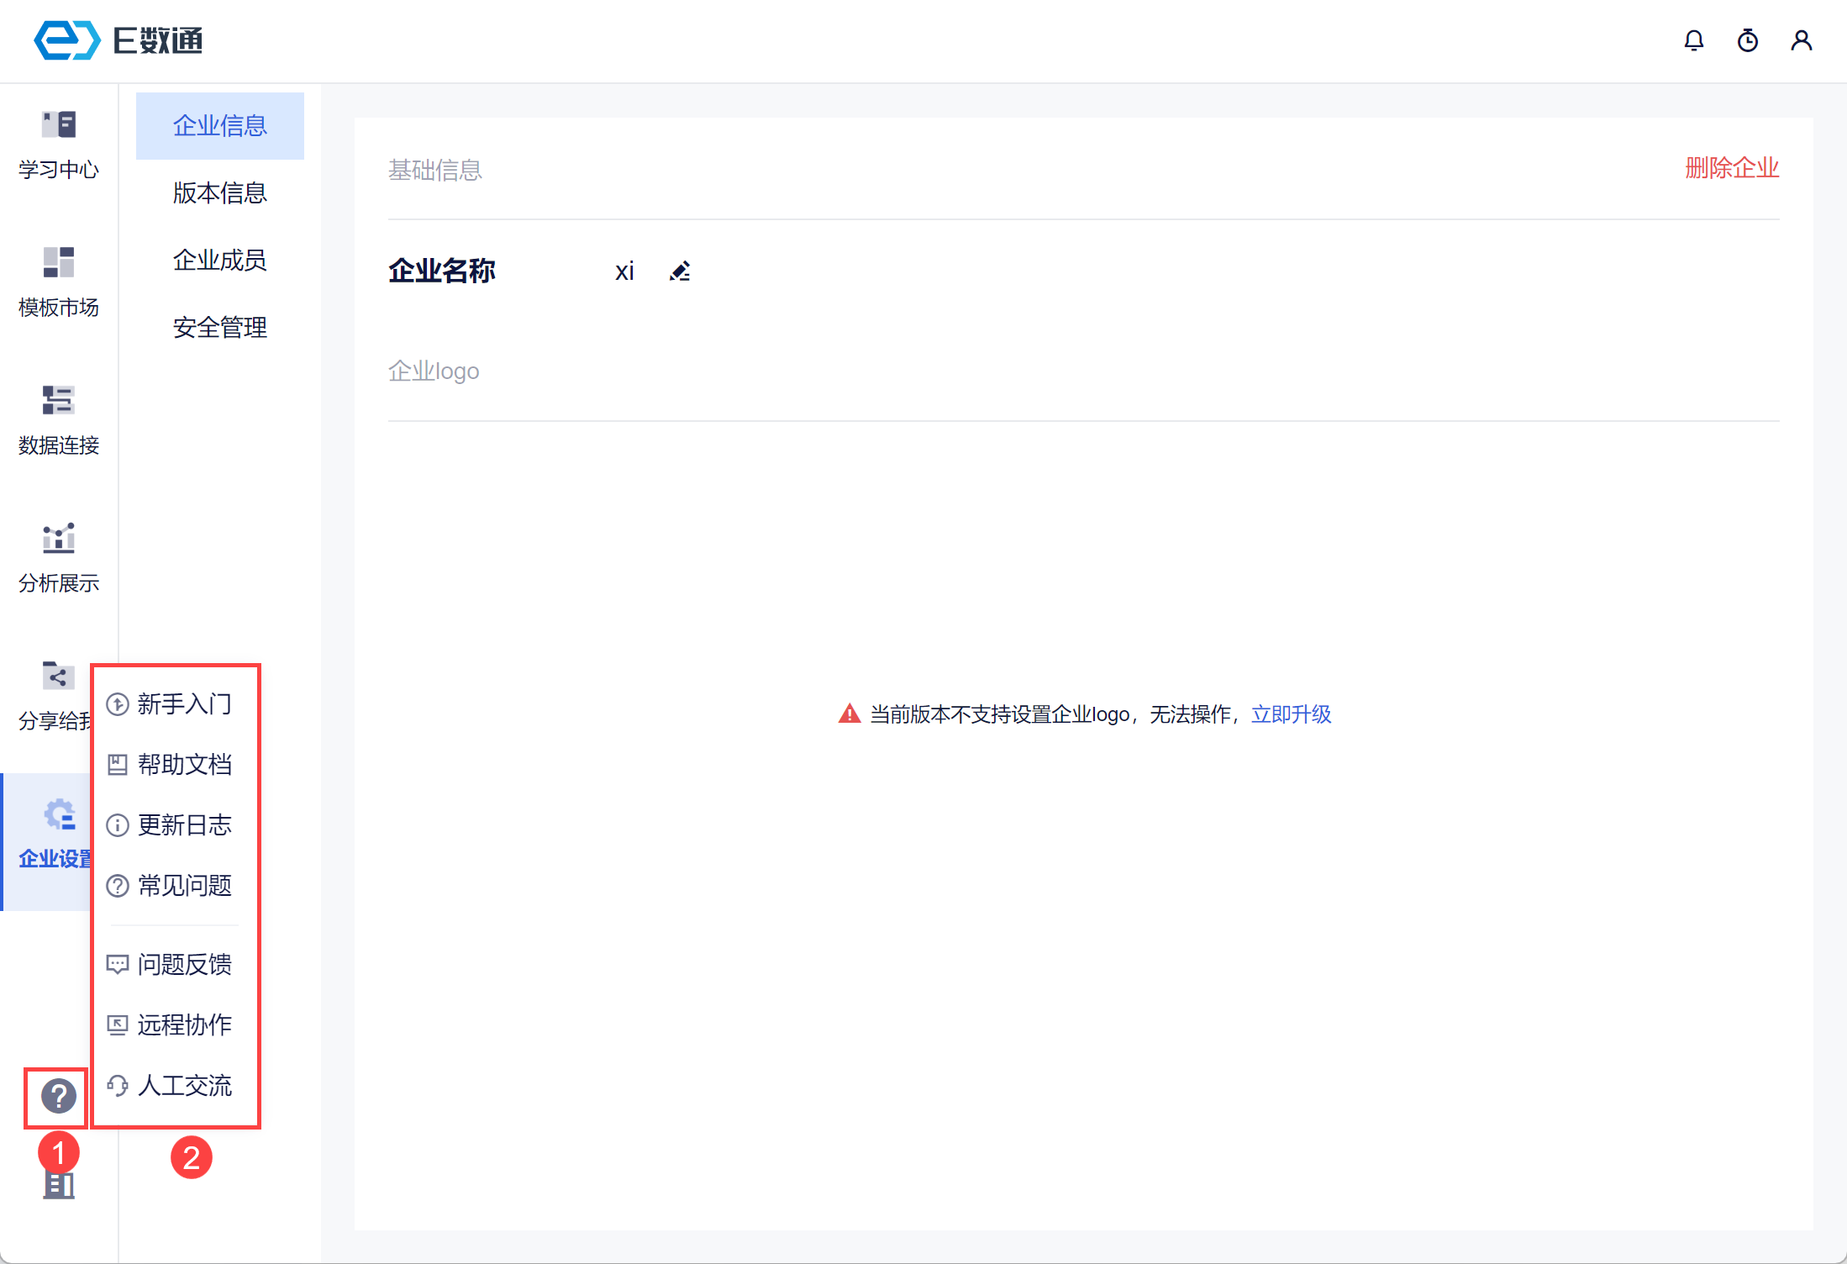Click 问题反馈 in help menu
Image resolution: width=1847 pixels, height=1264 pixels.
tap(183, 965)
